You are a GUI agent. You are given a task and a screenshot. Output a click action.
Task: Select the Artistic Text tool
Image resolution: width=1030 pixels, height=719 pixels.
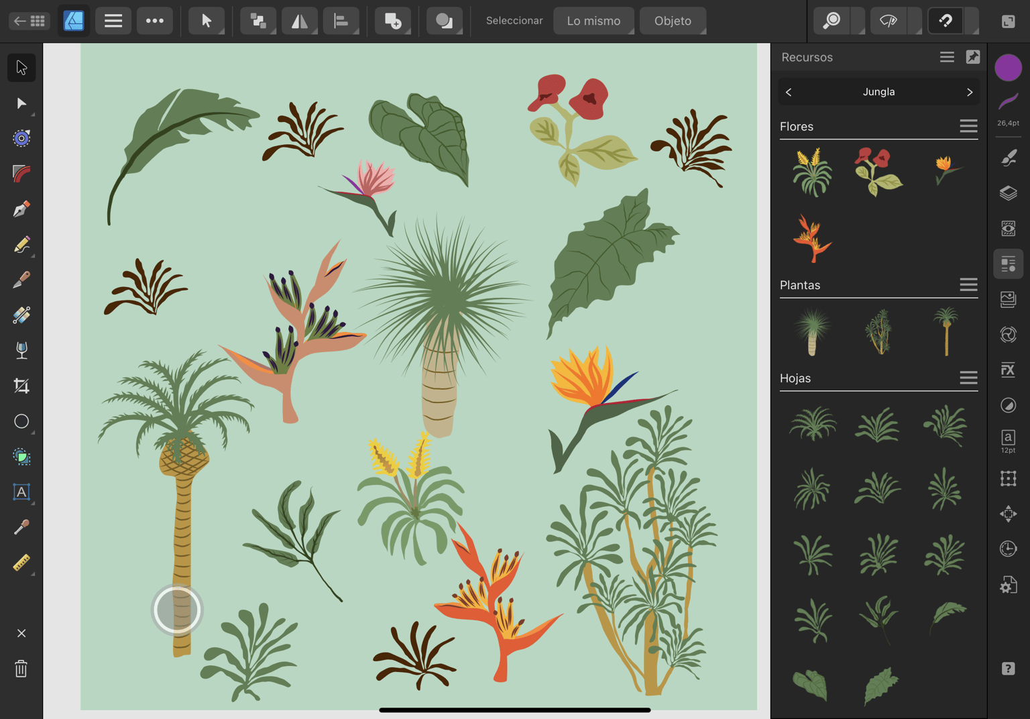21,492
